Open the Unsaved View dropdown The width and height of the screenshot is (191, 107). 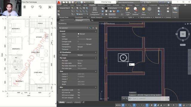point(64,8)
